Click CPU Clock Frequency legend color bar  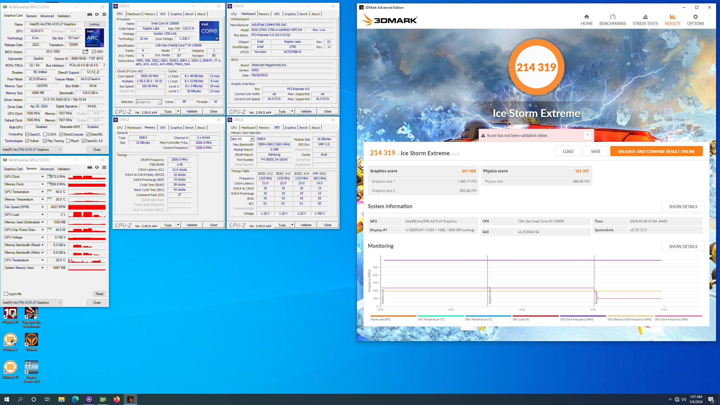[x=583, y=316]
